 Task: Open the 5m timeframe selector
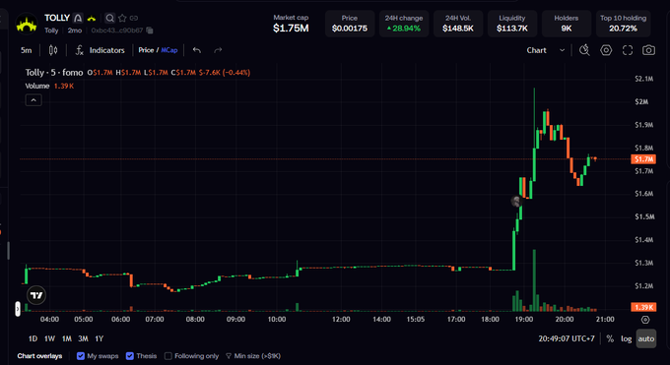click(x=26, y=50)
